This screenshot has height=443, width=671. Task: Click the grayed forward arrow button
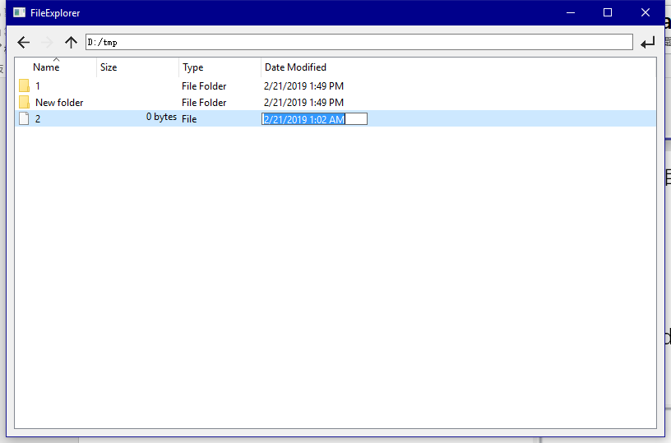(47, 43)
